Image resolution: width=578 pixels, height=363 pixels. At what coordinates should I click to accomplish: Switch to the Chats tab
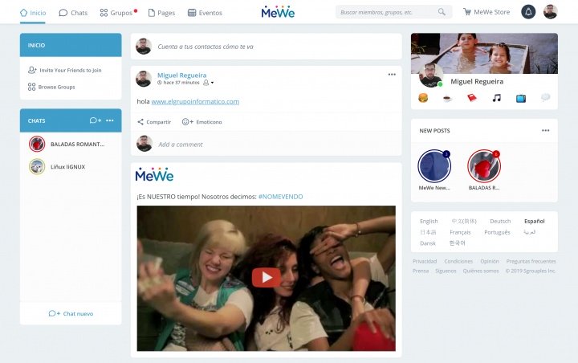pyautogui.click(x=73, y=13)
